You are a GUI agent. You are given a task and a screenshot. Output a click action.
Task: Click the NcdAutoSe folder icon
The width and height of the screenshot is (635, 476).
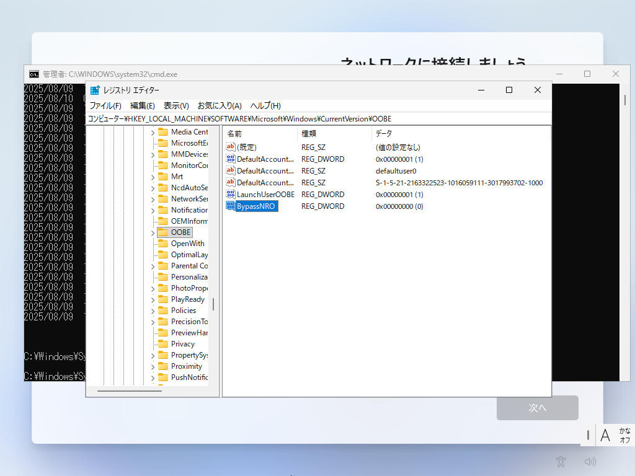point(163,188)
